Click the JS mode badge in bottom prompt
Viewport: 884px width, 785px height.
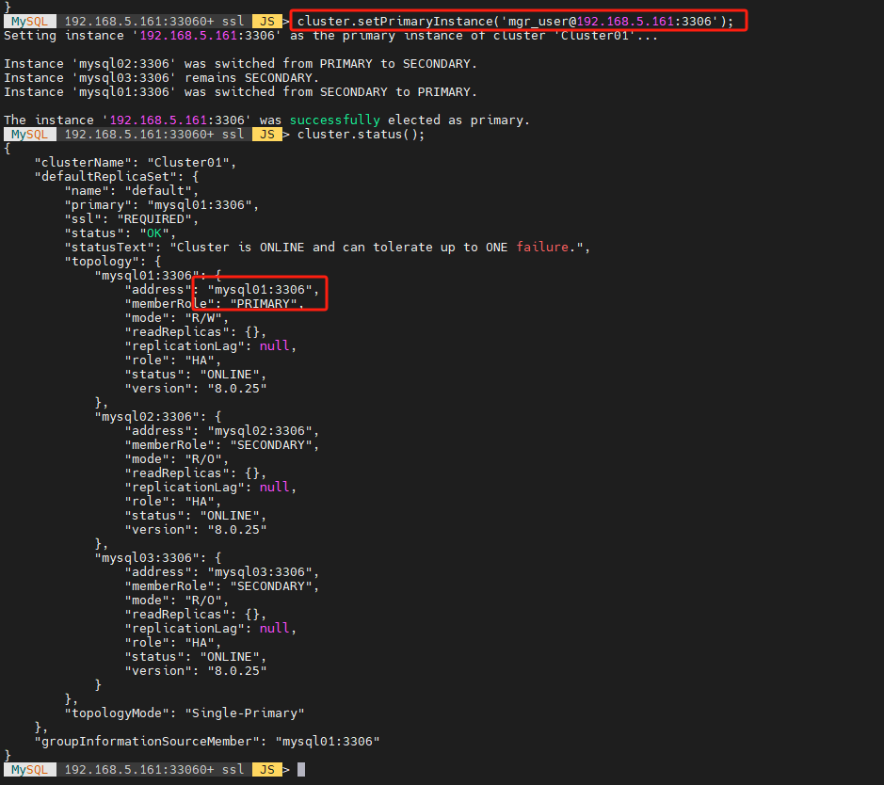[x=267, y=769]
